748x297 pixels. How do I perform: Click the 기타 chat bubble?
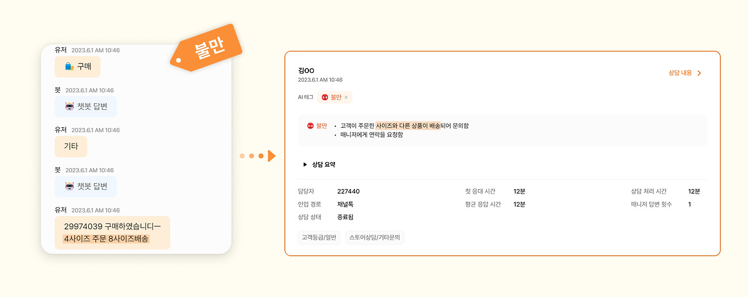pyautogui.click(x=71, y=146)
